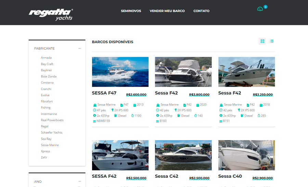Filter by manufacturer Fishing
308x187 pixels.
46,108
